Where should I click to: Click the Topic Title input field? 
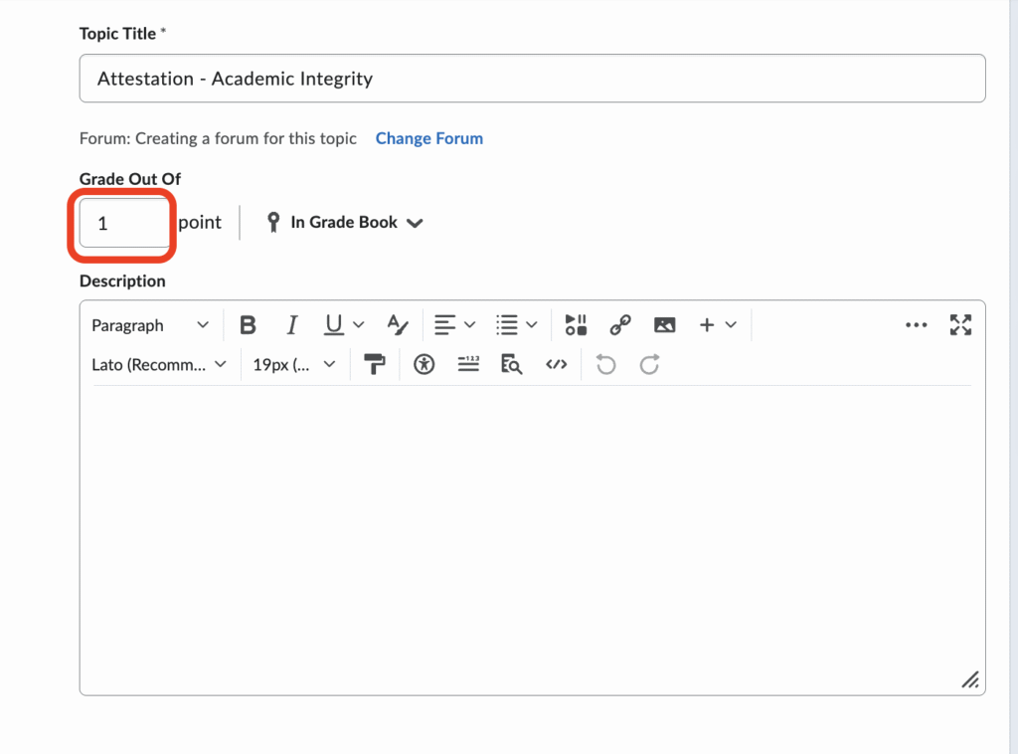tap(532, 79)
